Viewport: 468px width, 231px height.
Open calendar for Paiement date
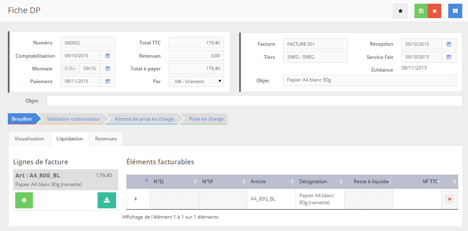(107, 82)
